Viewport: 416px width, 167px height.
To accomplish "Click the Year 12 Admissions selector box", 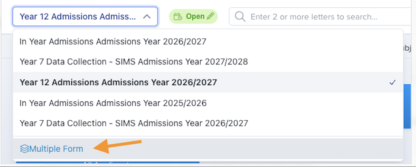I will 85,16.
